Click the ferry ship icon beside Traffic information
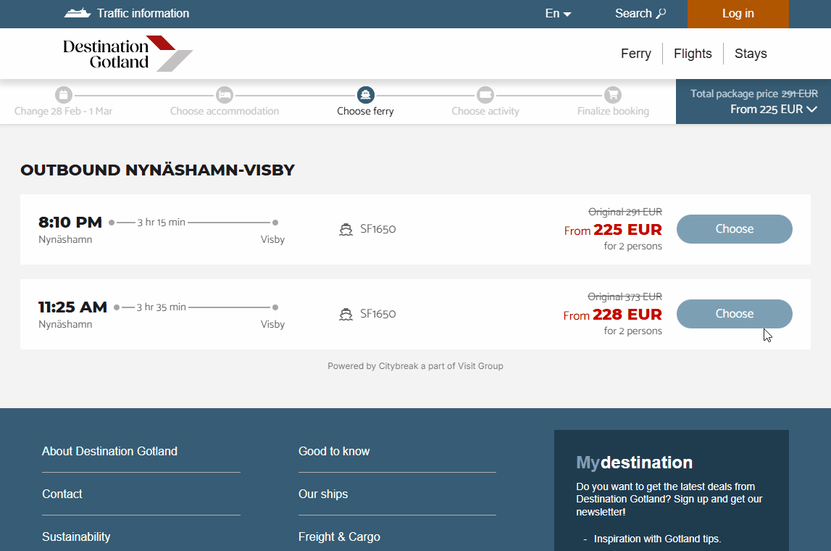Viewport: 831px width, 551px height. (x=78, y=13)
